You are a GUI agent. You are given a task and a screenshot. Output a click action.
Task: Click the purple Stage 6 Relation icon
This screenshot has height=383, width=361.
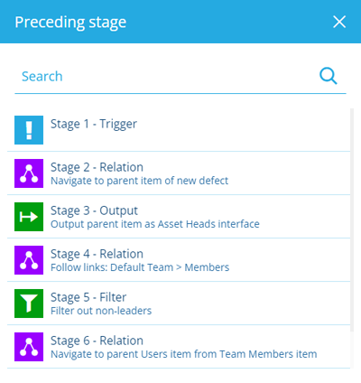point(29,347)
